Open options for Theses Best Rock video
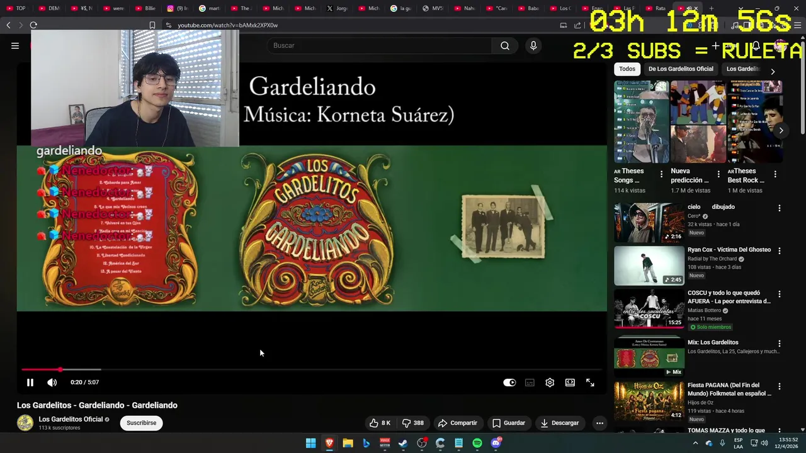The image size is (806, 453). 775,174
